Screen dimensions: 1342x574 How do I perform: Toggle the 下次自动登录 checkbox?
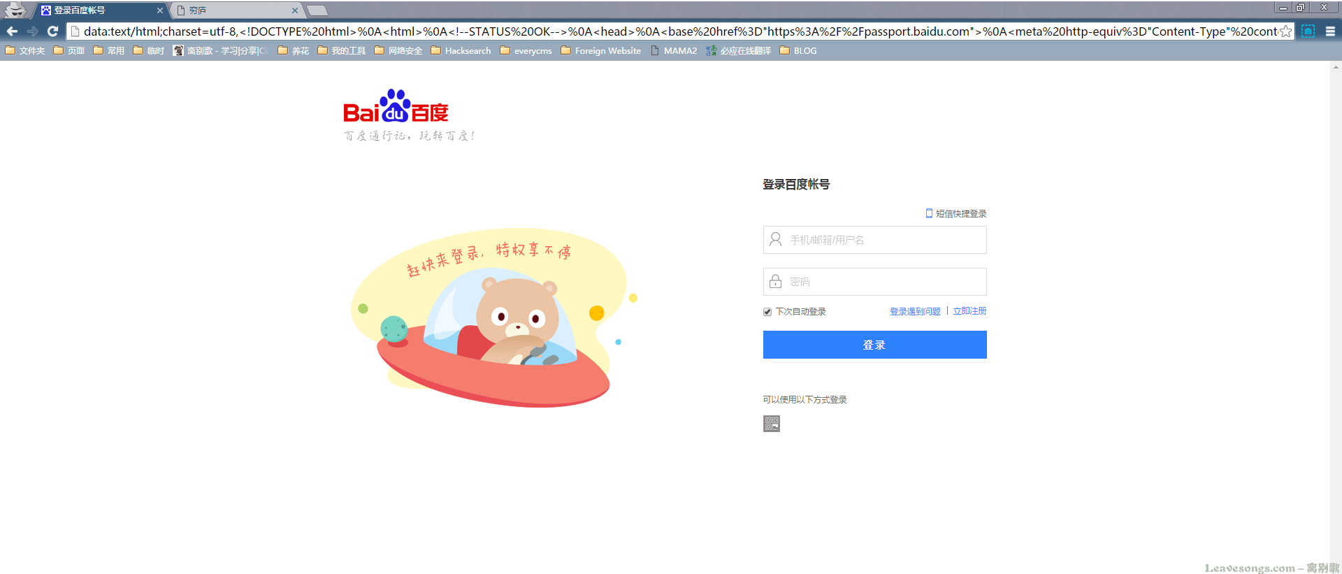click(x=767, y=312)
